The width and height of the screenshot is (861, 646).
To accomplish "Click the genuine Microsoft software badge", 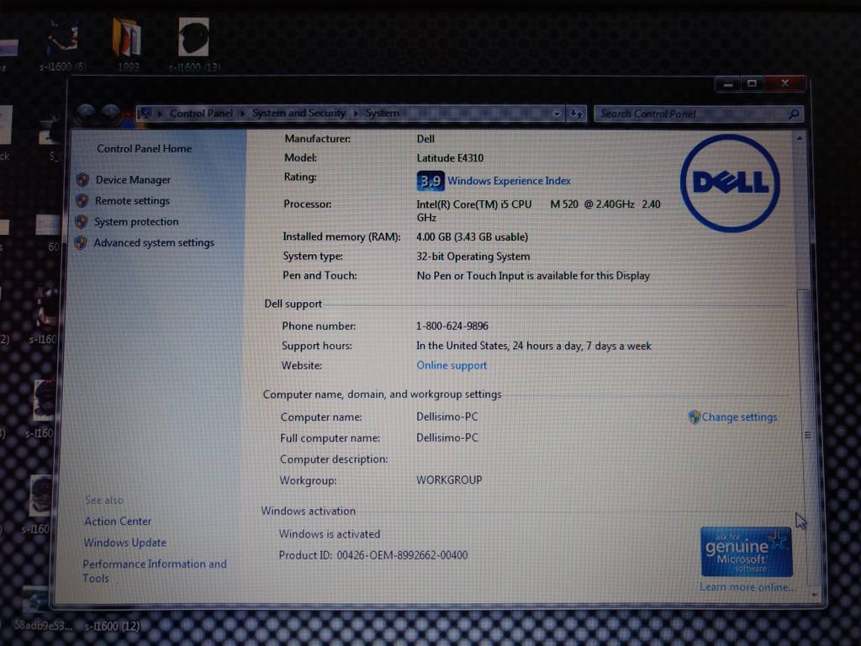I will click(x=747, y=552).
